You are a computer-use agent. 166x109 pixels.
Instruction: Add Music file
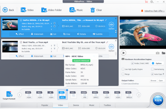[x=76, y=10]
